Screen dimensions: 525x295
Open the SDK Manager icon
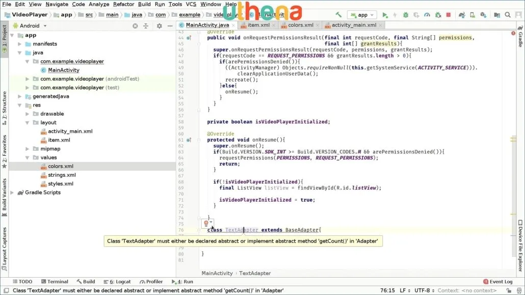(x=483, y=15)
